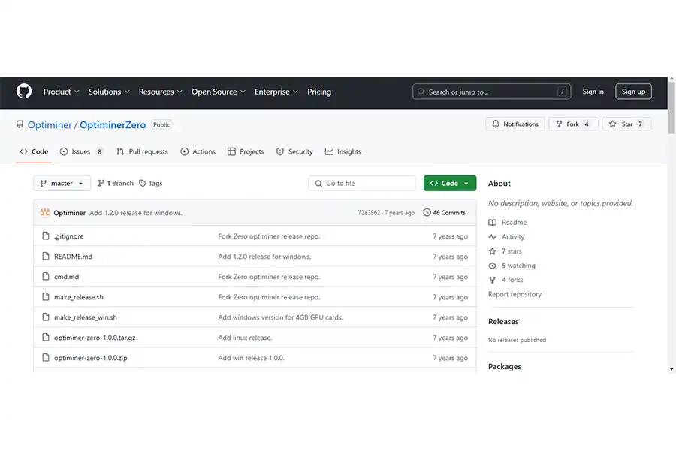The height and width of the screenshot is (450, 676).
Task: Open the Pricing link
Action: 319,91
